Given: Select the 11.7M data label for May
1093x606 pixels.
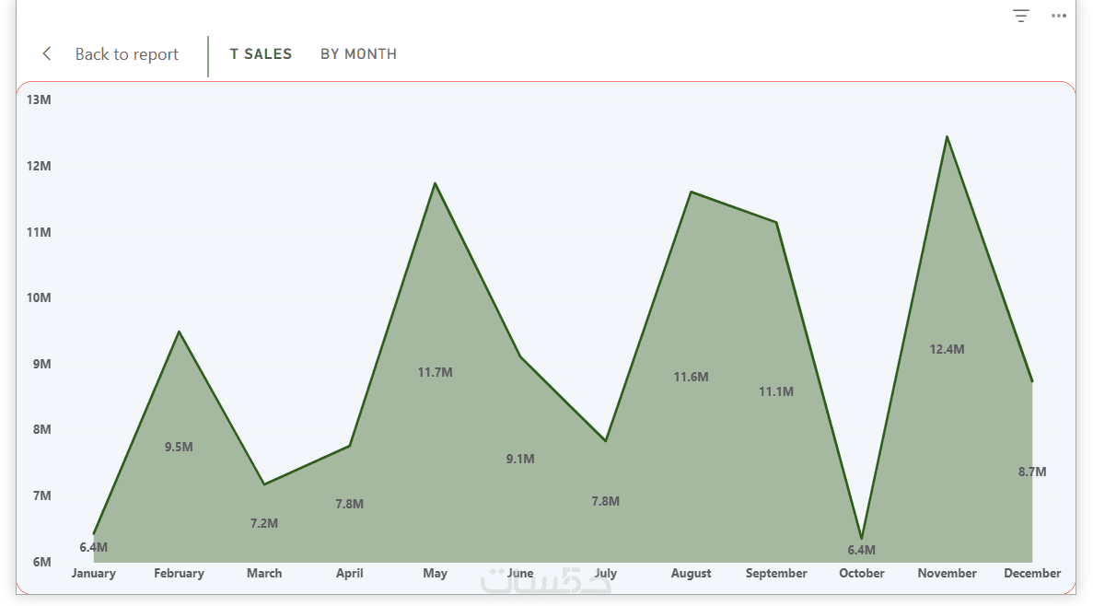Looking at the screenshot, I should tap(435, 373).
